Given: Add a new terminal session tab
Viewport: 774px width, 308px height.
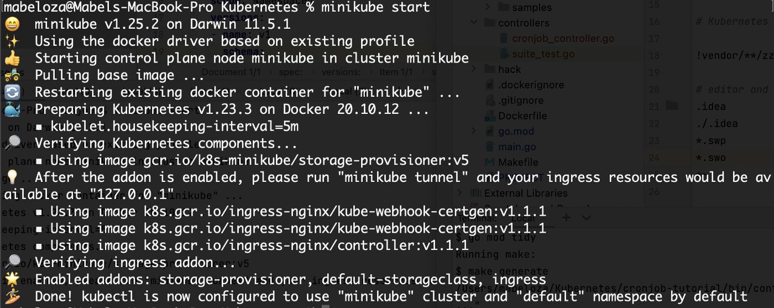Looking at the screenshot, I should click(x=566, y=218).
